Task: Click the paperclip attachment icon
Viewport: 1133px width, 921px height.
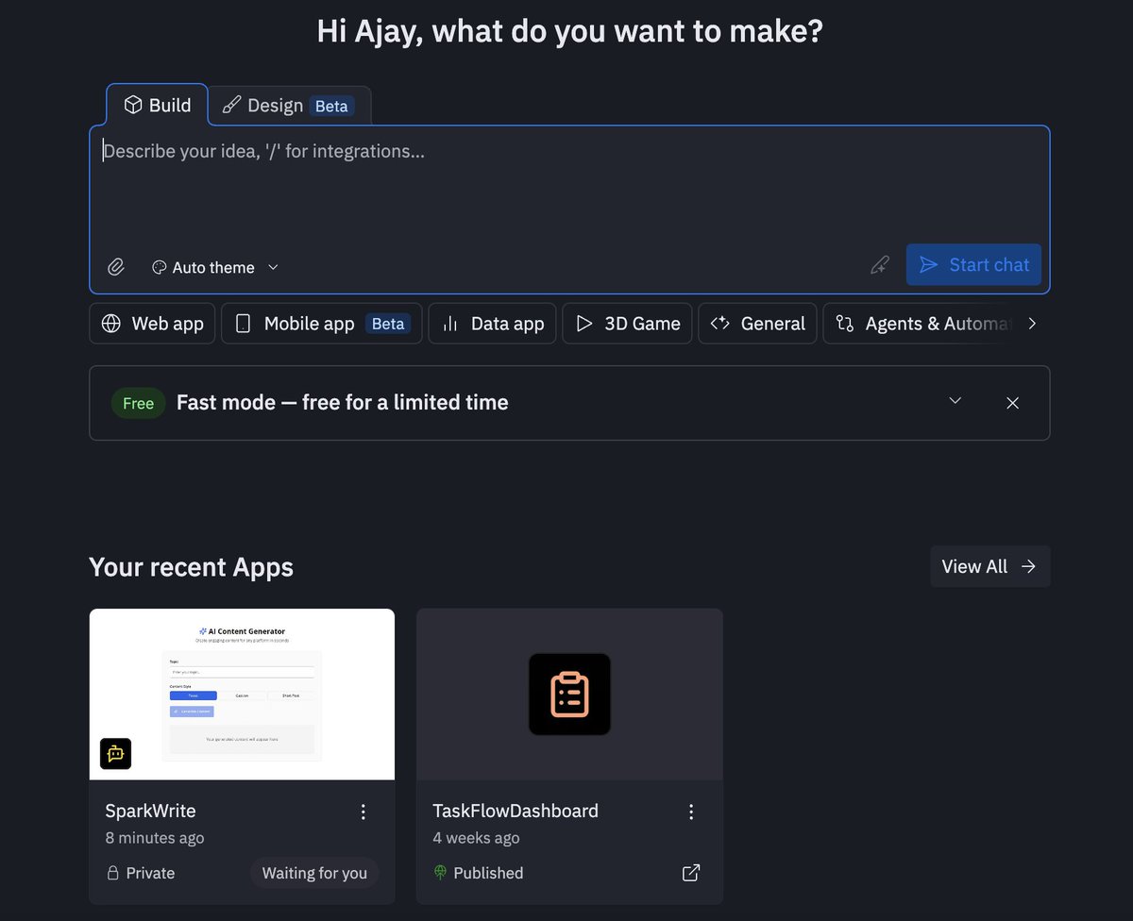Action: (x=115, y=267)
